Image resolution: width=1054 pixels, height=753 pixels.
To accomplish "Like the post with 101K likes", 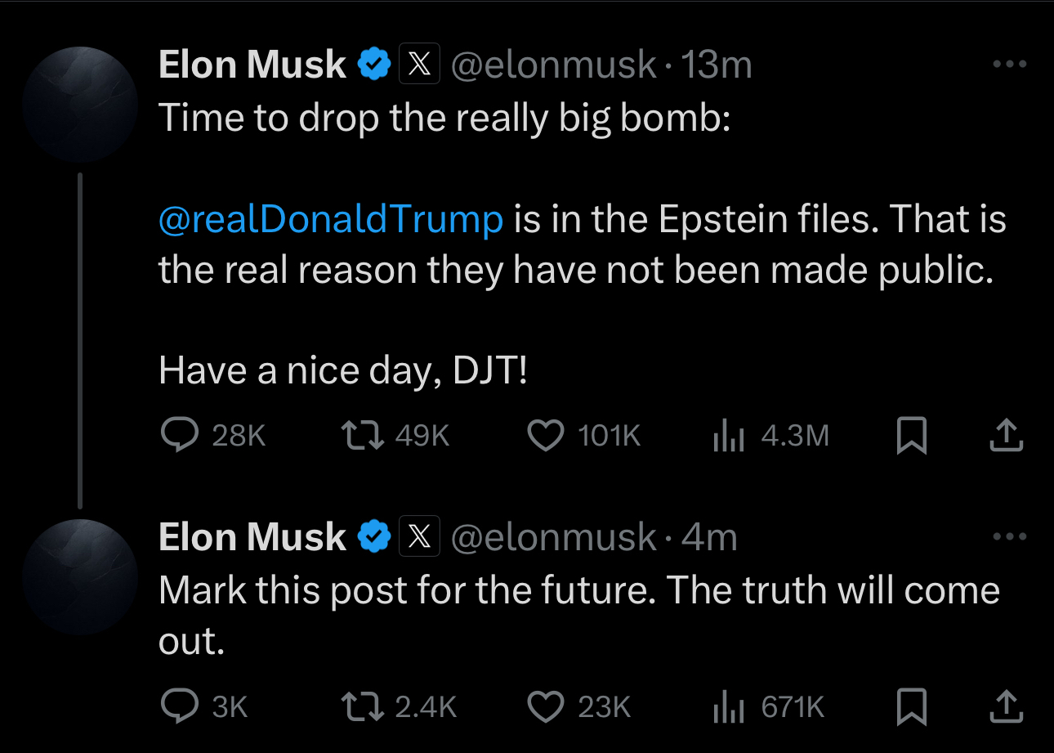I will (546, 435).
